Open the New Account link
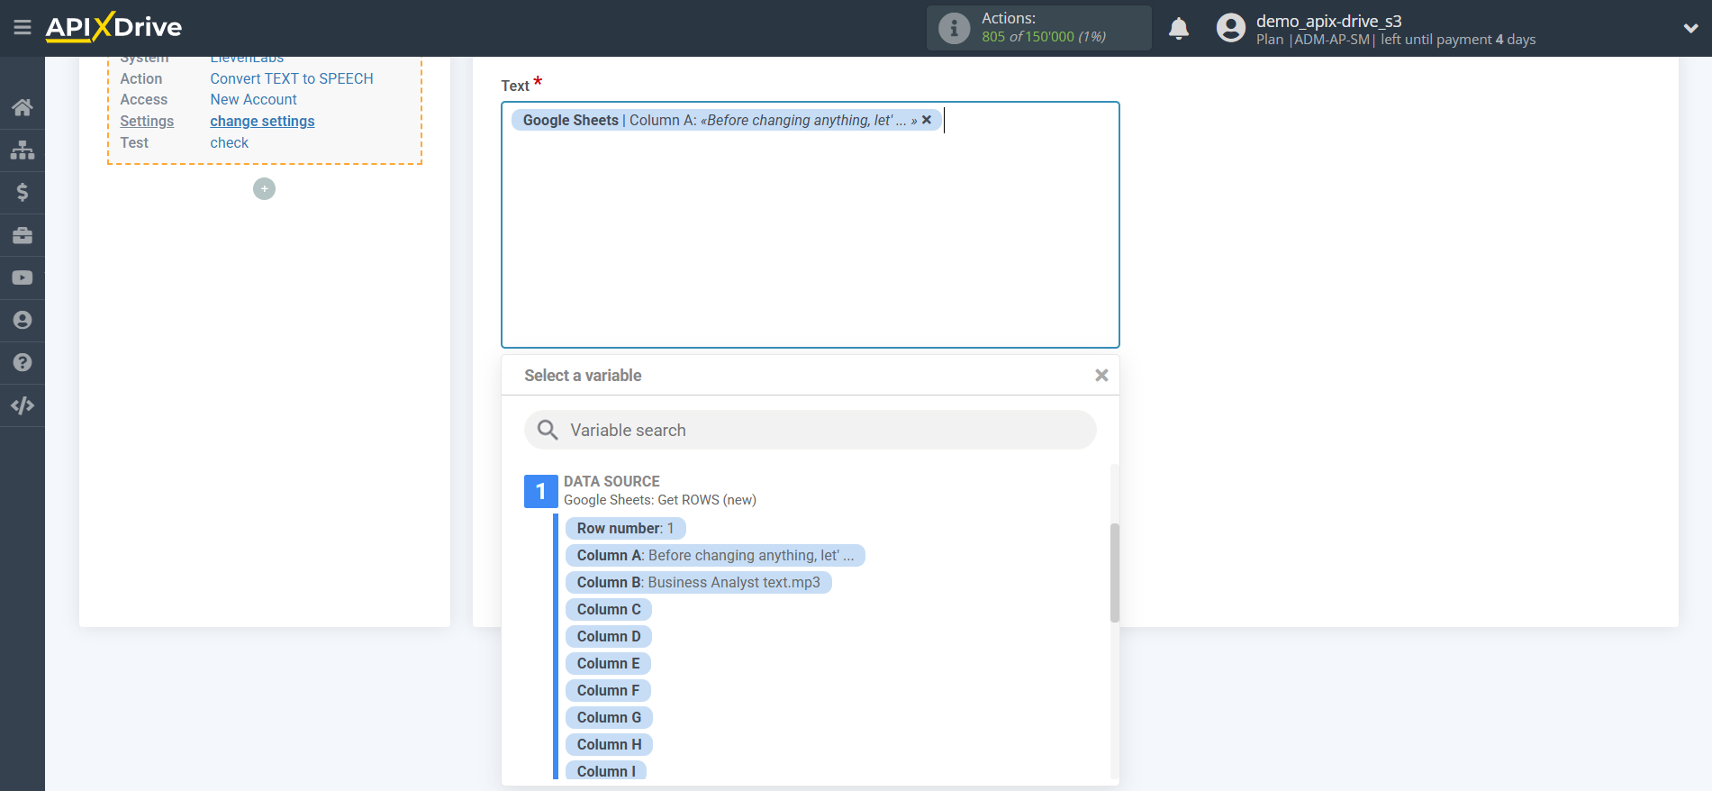 (x=253, y=99)
